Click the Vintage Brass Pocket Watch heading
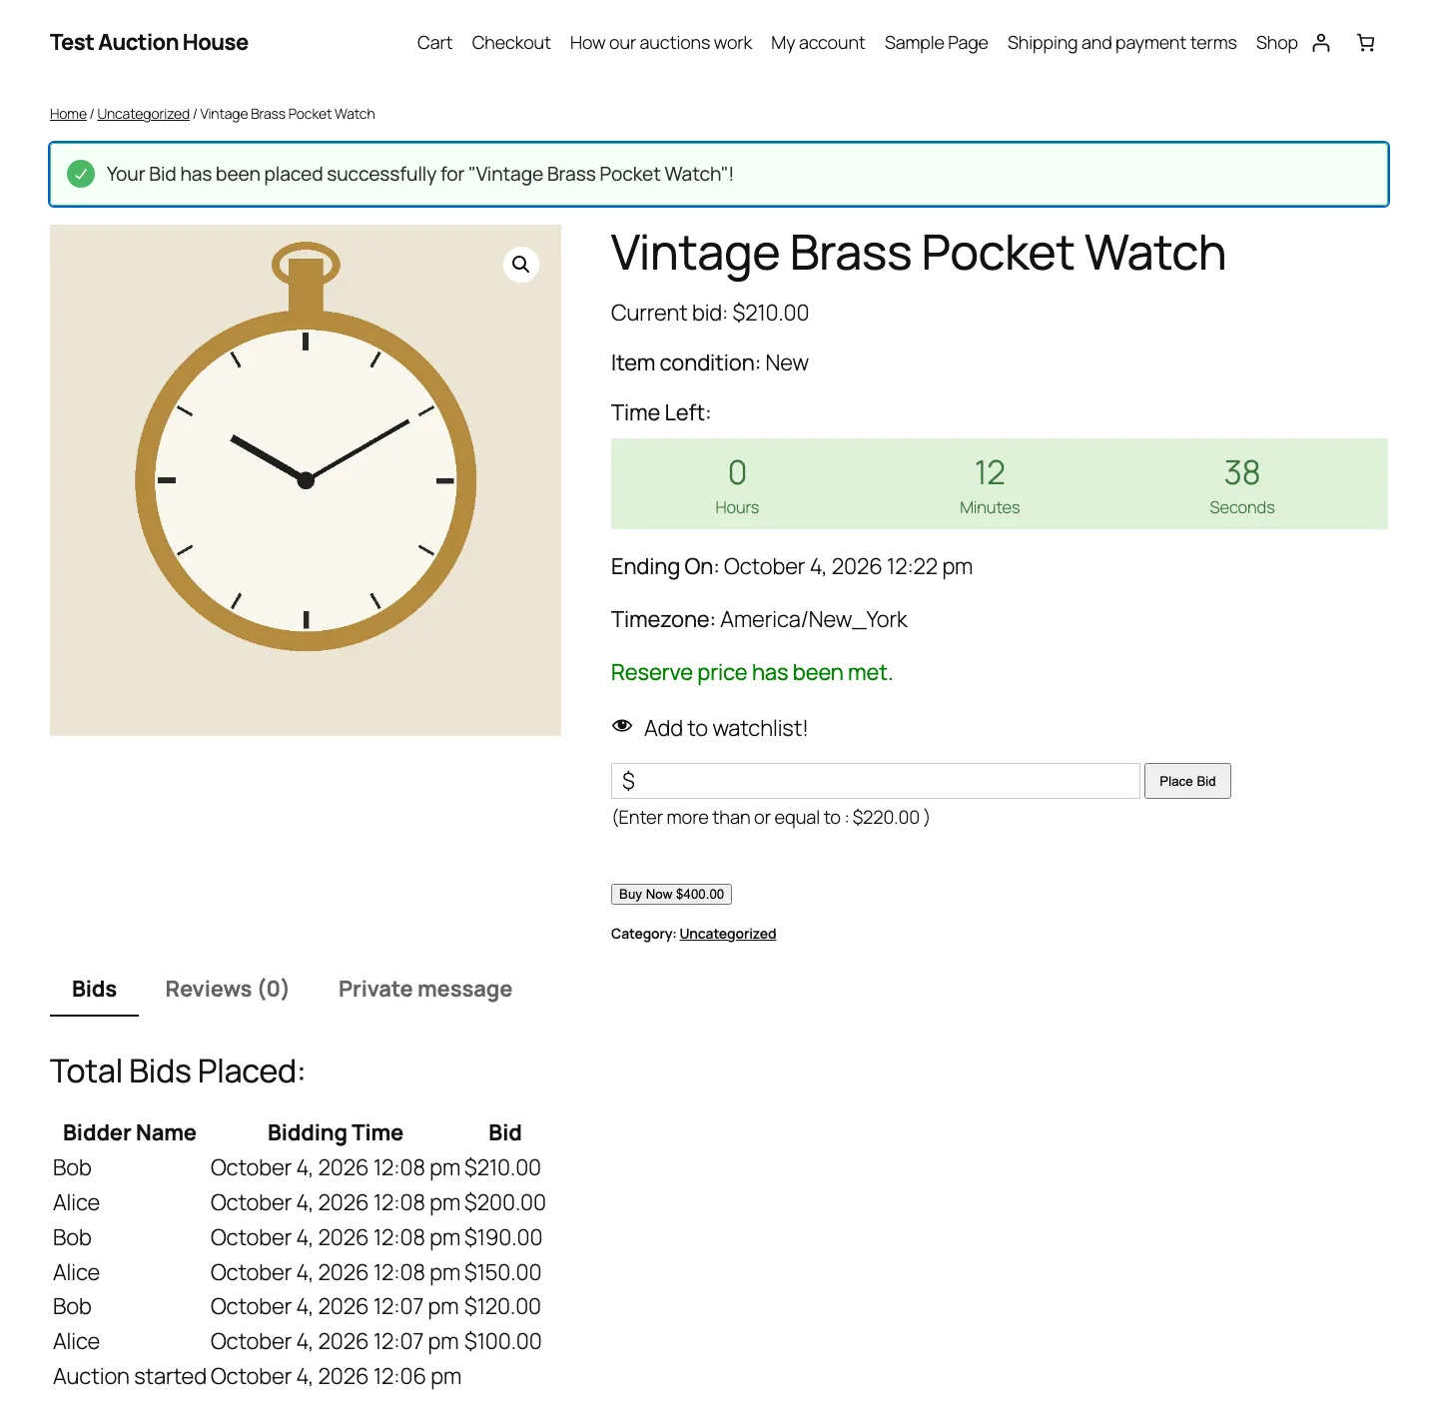Image resolution: width=1438 pixels, height=1418 pixels. coord(918,253)
